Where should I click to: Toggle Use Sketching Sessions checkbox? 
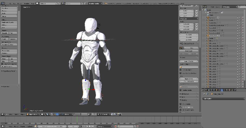[x=2, y=64]
